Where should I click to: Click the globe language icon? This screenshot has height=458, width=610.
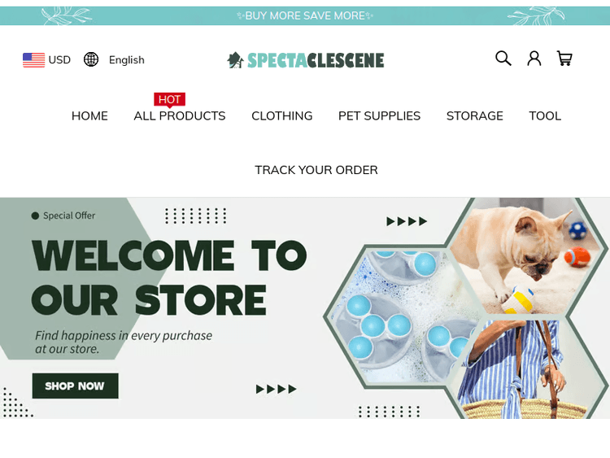click(91, 59)
